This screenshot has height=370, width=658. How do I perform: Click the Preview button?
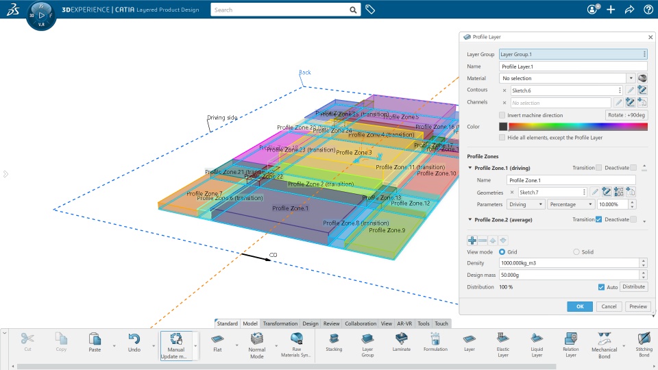[x=638, y=306]
